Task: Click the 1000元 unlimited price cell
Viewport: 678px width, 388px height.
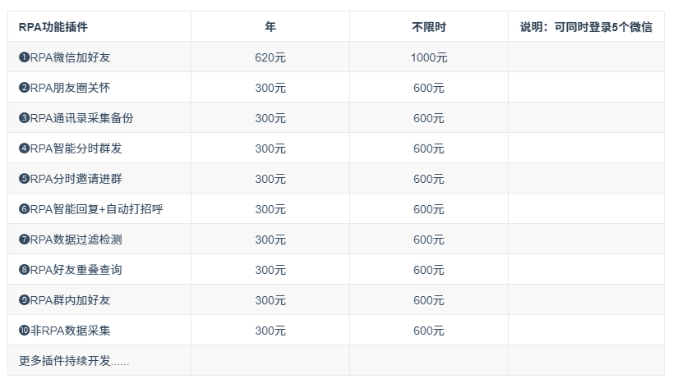Action: (428, 57)
